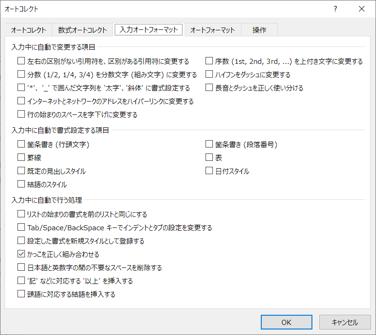This screenshot has height=335, width=376.
Task: Enable ハイフンをダッシュに変更する option
Action: pos(209,74)
